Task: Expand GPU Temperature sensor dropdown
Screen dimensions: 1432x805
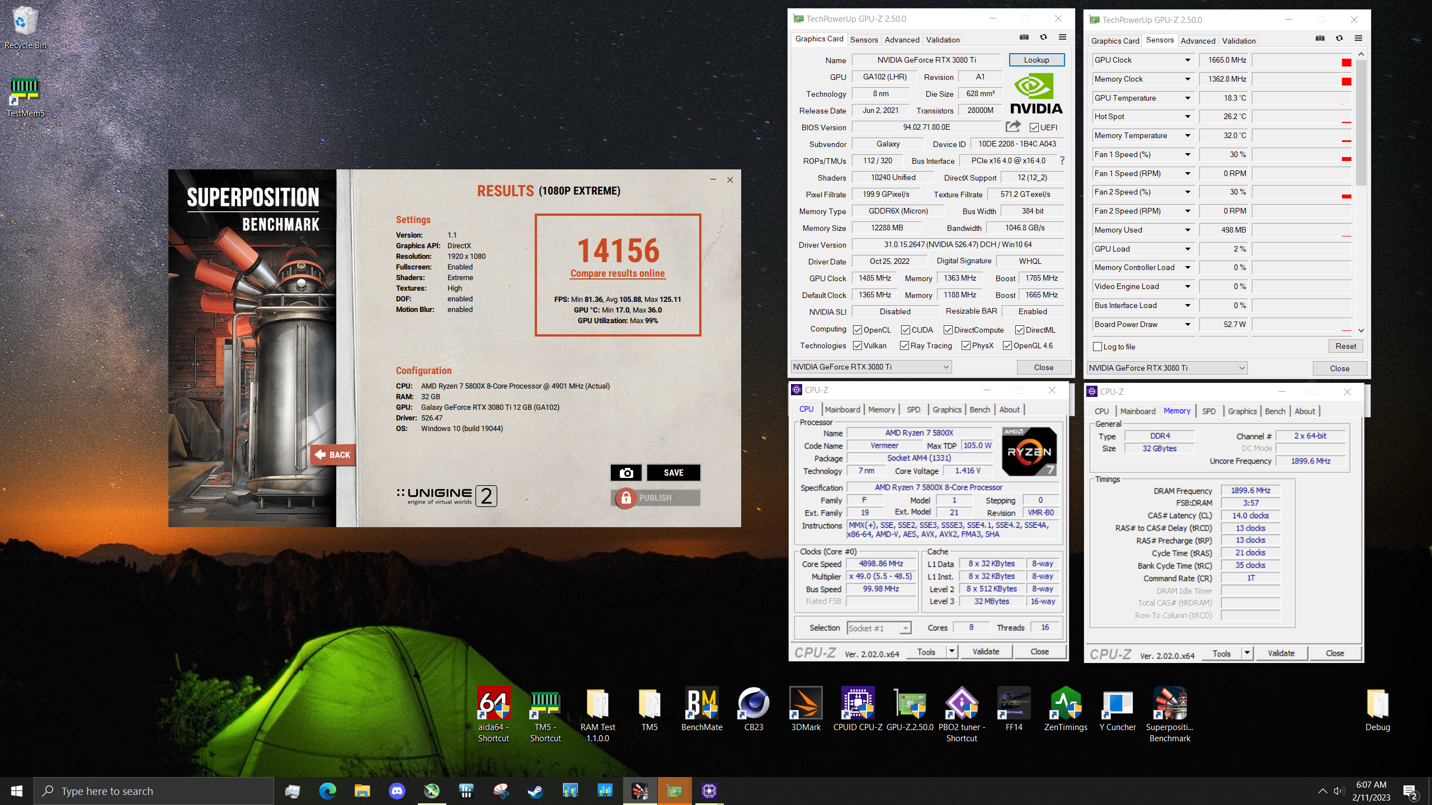Action: click(x=1187, y=98)
